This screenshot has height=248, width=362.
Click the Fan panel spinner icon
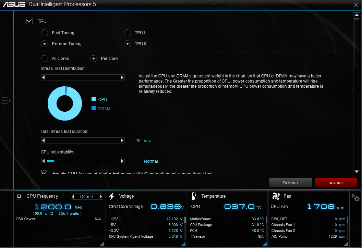[276, 196]
